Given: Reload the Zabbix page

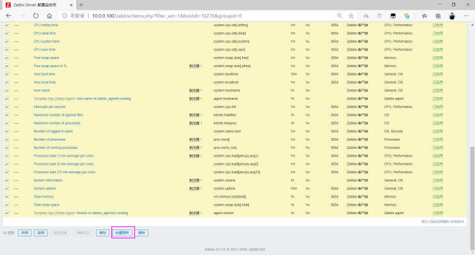Looking at the screenshot, I should tap(36, 16).
